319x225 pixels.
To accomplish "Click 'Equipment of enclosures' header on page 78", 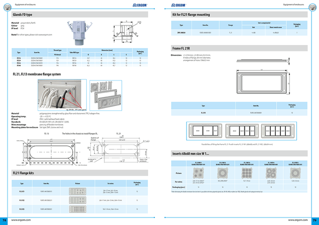I will click(x=25, y=4).
